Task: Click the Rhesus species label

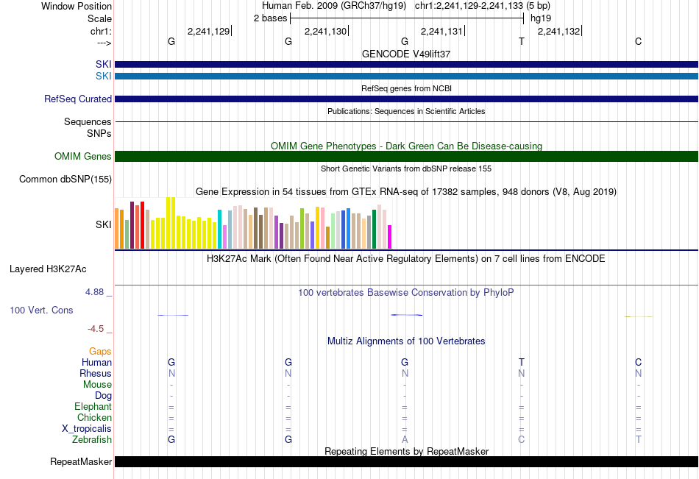Action: [x=96, y=373]
